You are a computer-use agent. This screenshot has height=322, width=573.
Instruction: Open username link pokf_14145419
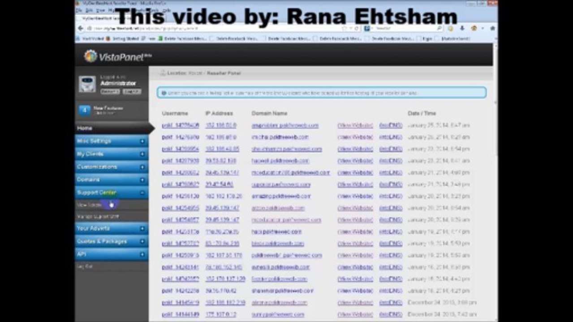[x=180, y=303]
